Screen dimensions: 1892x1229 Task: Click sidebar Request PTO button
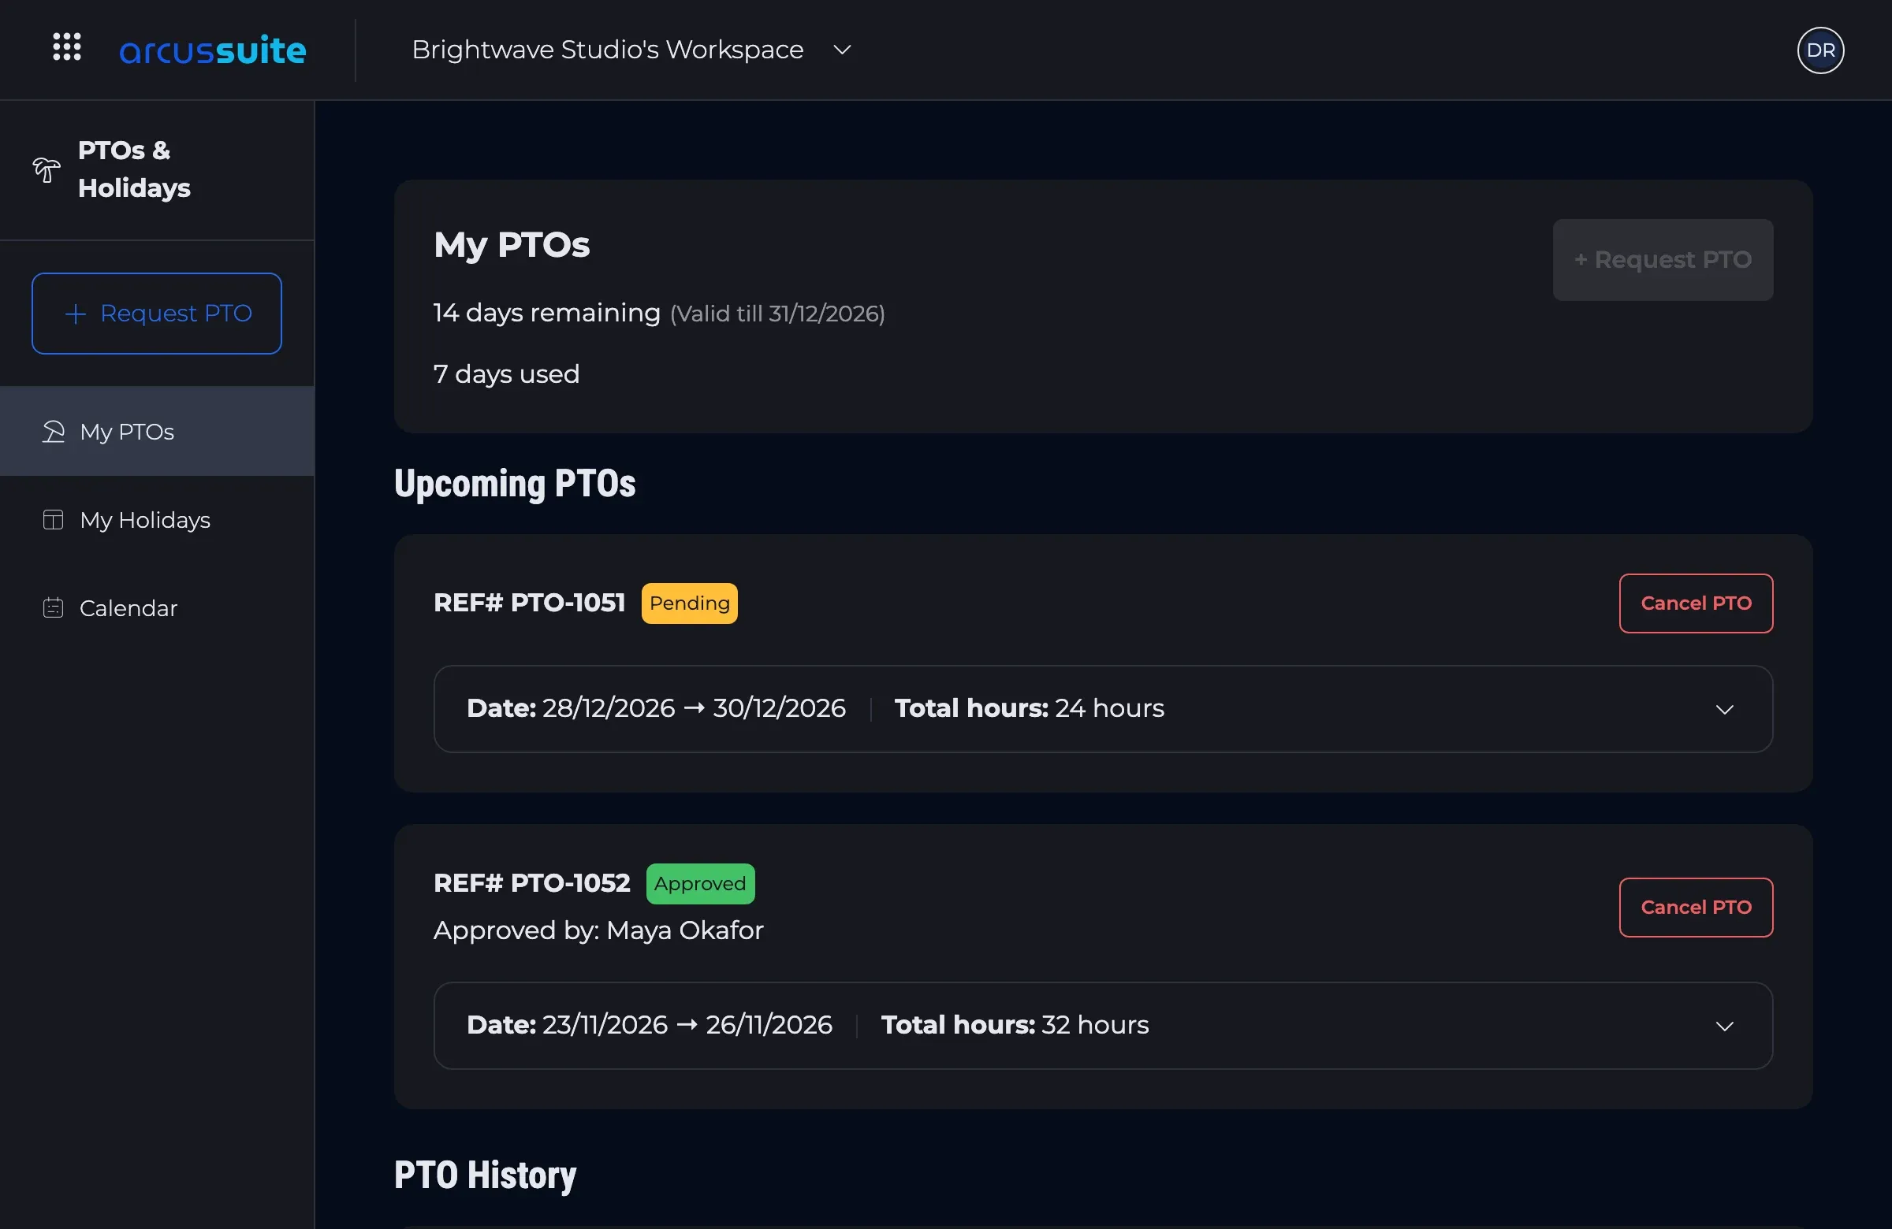coord(157,314)
